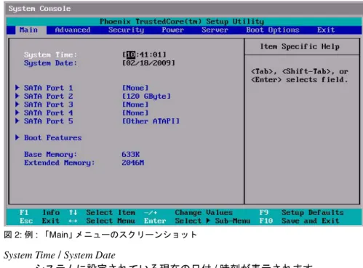Click the Select Menu hint
The image size is (363, 268).
(111, 221)
